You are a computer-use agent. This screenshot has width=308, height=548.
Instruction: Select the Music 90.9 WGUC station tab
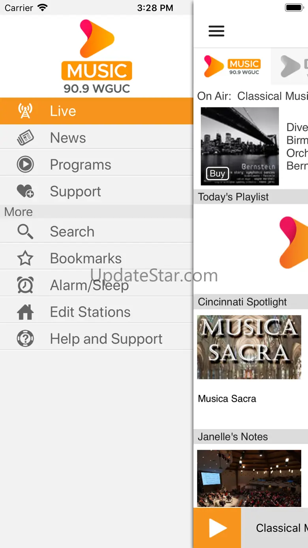coord(232,66)
